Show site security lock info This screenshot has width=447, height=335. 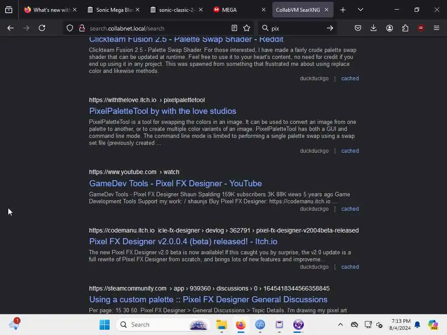click(82, 28)
